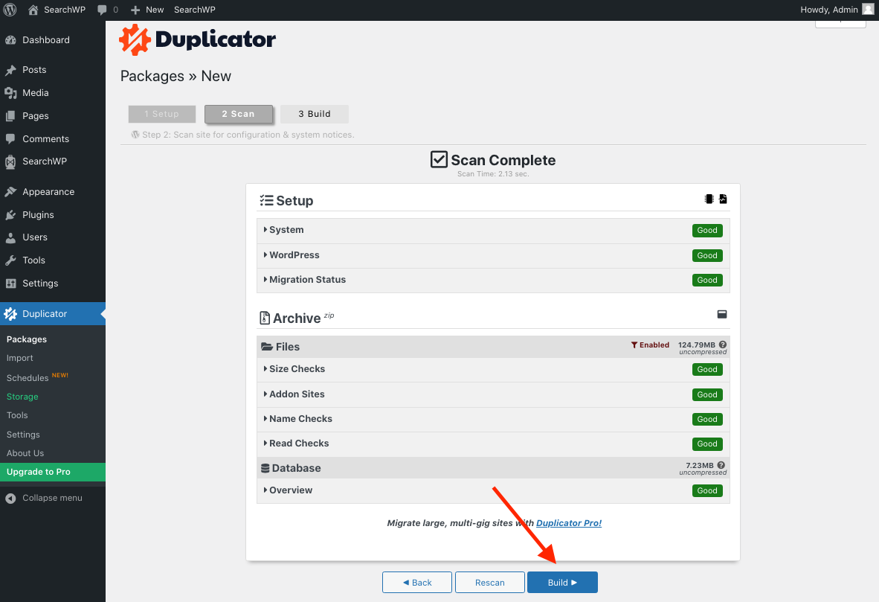The width and height of the screenshot is (879, 602).
Task: Click the diagnostics file icon in Setup header
Action: pos(723,199)
